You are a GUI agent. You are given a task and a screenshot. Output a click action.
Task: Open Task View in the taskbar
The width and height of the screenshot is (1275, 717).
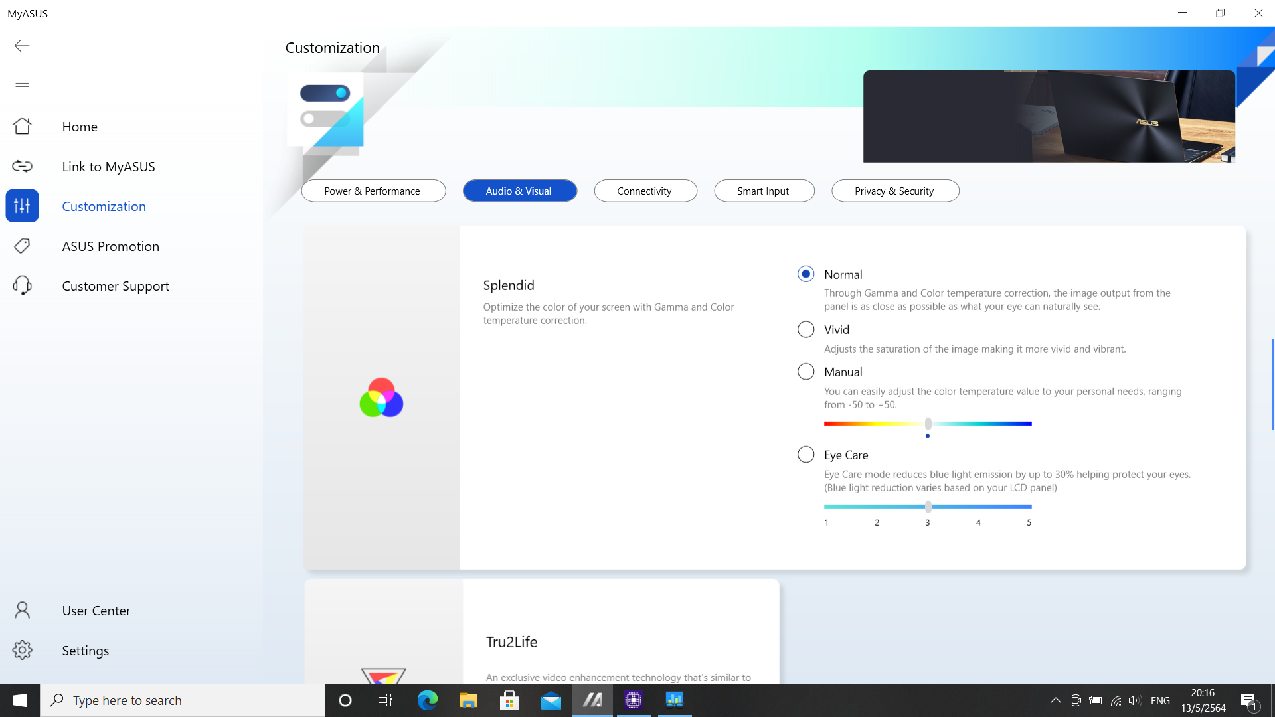[x=385, y=700]
